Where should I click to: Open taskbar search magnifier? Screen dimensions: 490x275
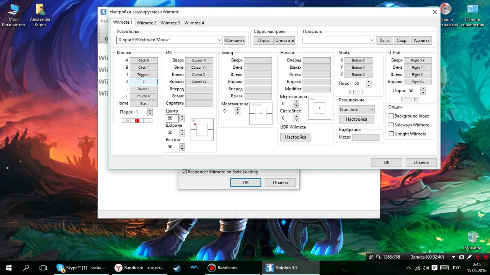click(26, 268)
